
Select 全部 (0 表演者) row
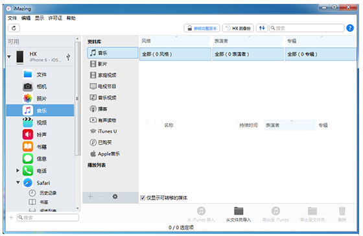(248, 54)
